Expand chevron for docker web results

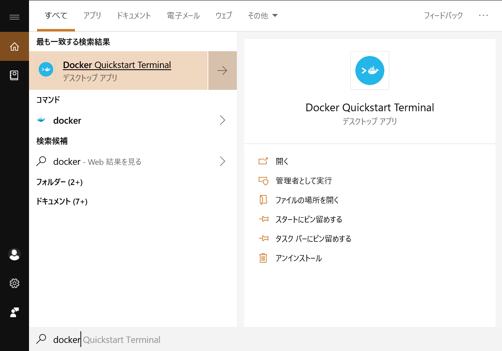(222, 161)
